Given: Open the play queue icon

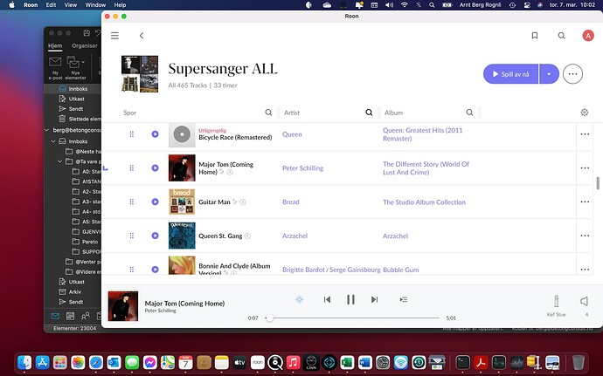Looking at the screenshot, I should point(404,299).
